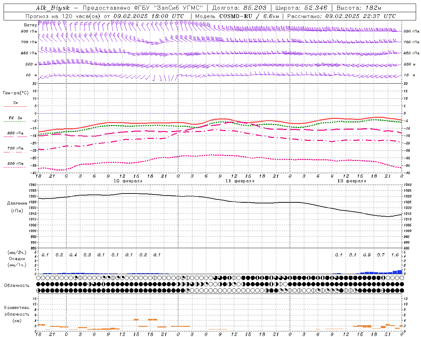Click the '700 гПа' temperature legend entry
This screenshot has height=337, width=421.
click(15, 148)
